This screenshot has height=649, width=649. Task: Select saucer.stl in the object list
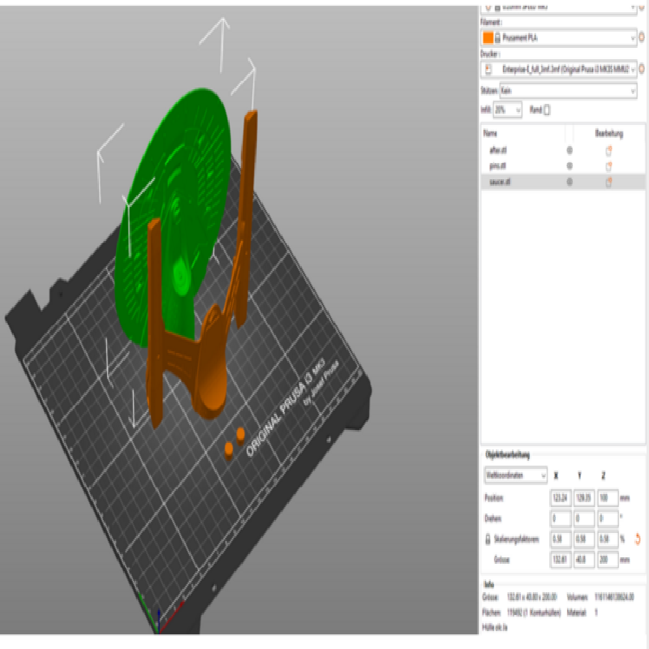click(500, 182)
